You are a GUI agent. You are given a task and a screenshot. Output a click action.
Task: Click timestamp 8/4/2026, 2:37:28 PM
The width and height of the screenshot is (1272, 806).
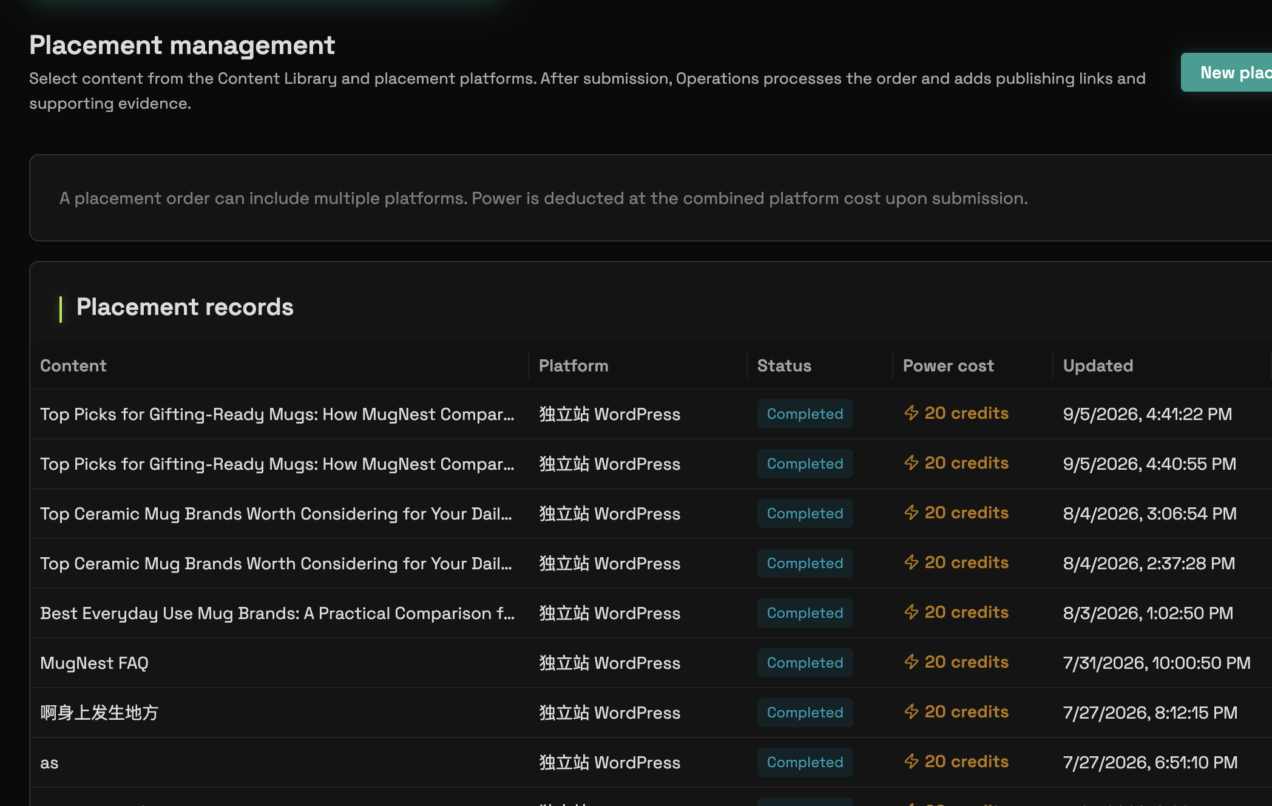[x=1149, y=563]
